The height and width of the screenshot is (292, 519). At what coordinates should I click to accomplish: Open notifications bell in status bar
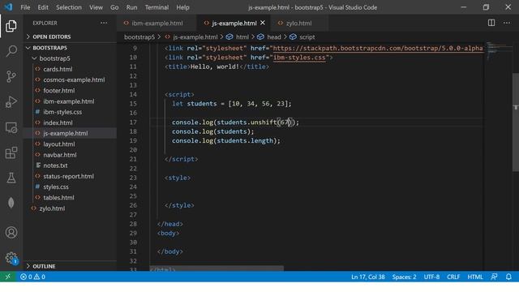pyautogui.click(x=508, y=277)
